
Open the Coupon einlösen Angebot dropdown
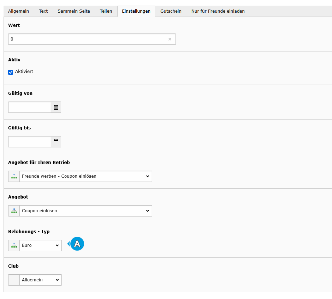pyautogui.click(x=86, y=211)
